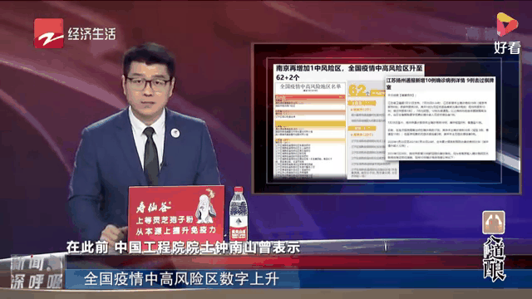Click the round lapel pin on the suit
532x299 pixels.
click(x=175, y=133)
